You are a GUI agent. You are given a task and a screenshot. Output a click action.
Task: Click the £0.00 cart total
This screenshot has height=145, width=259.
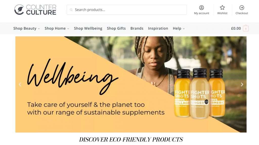[236, 28]
